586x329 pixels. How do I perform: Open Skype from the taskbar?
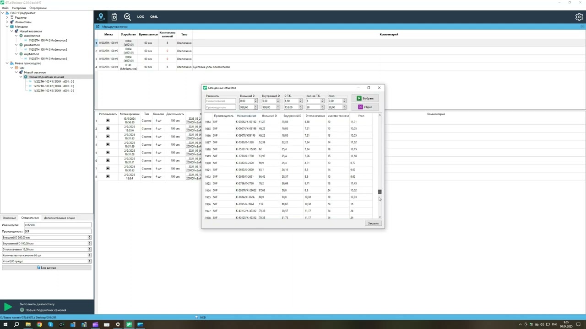click(x=50, y=324)
